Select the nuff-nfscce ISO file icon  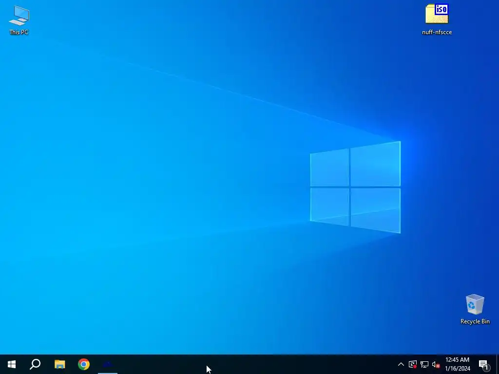pos(437,19)
